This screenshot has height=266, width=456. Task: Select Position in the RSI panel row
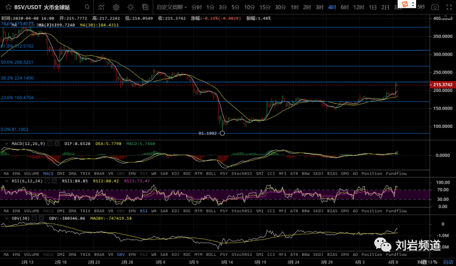click(x=372, y=211)
